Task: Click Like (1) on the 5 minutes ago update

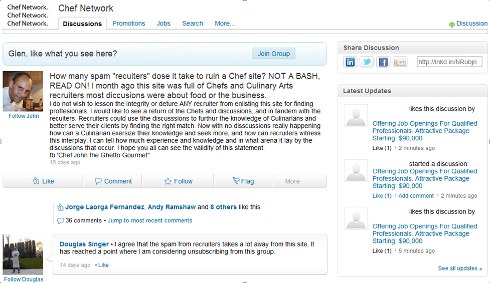Action: point(382,251)
